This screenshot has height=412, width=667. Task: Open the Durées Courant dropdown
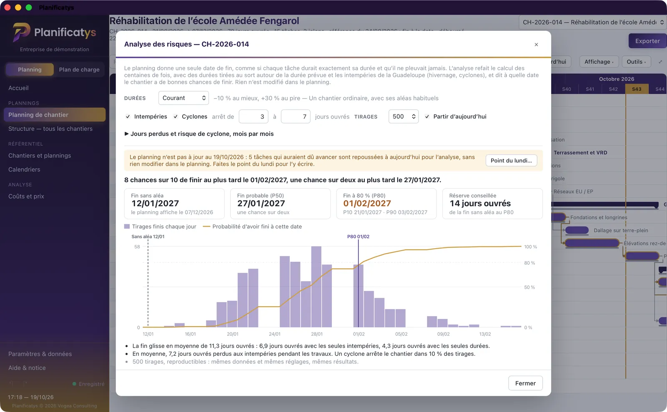(x=183, y=98)
